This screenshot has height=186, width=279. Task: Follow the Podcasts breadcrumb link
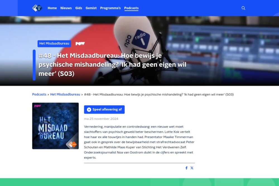click(39, 95)
